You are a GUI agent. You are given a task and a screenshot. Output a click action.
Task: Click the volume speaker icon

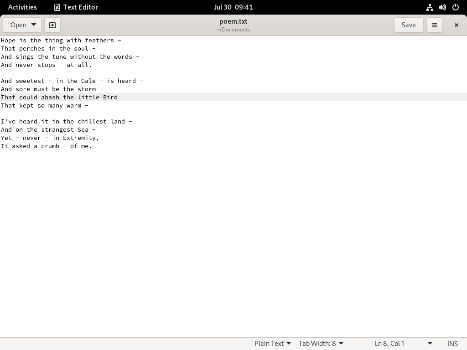click(442, 7)
